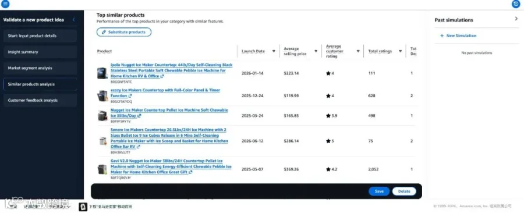Click the Product column header

tap(104, 51)
